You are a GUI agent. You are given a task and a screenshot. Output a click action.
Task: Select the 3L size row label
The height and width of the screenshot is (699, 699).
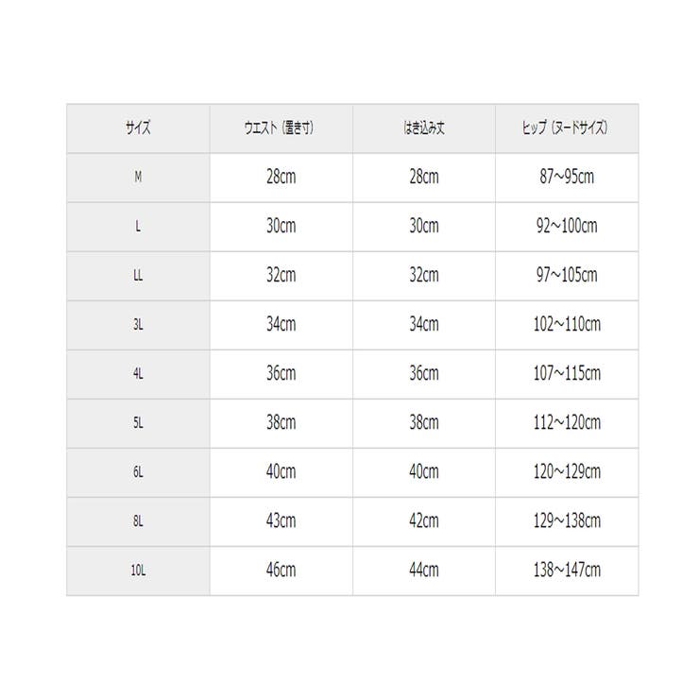tap(138, 325)
